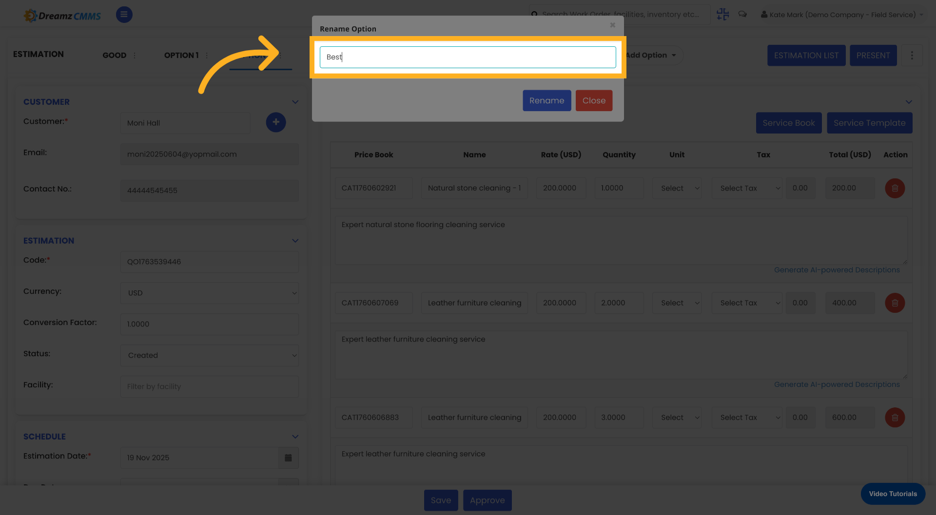The height and width of the screenshot is (515, 936).
Task: Switch to the OPTION 1 tab
Action: click(x=181, y=55)
